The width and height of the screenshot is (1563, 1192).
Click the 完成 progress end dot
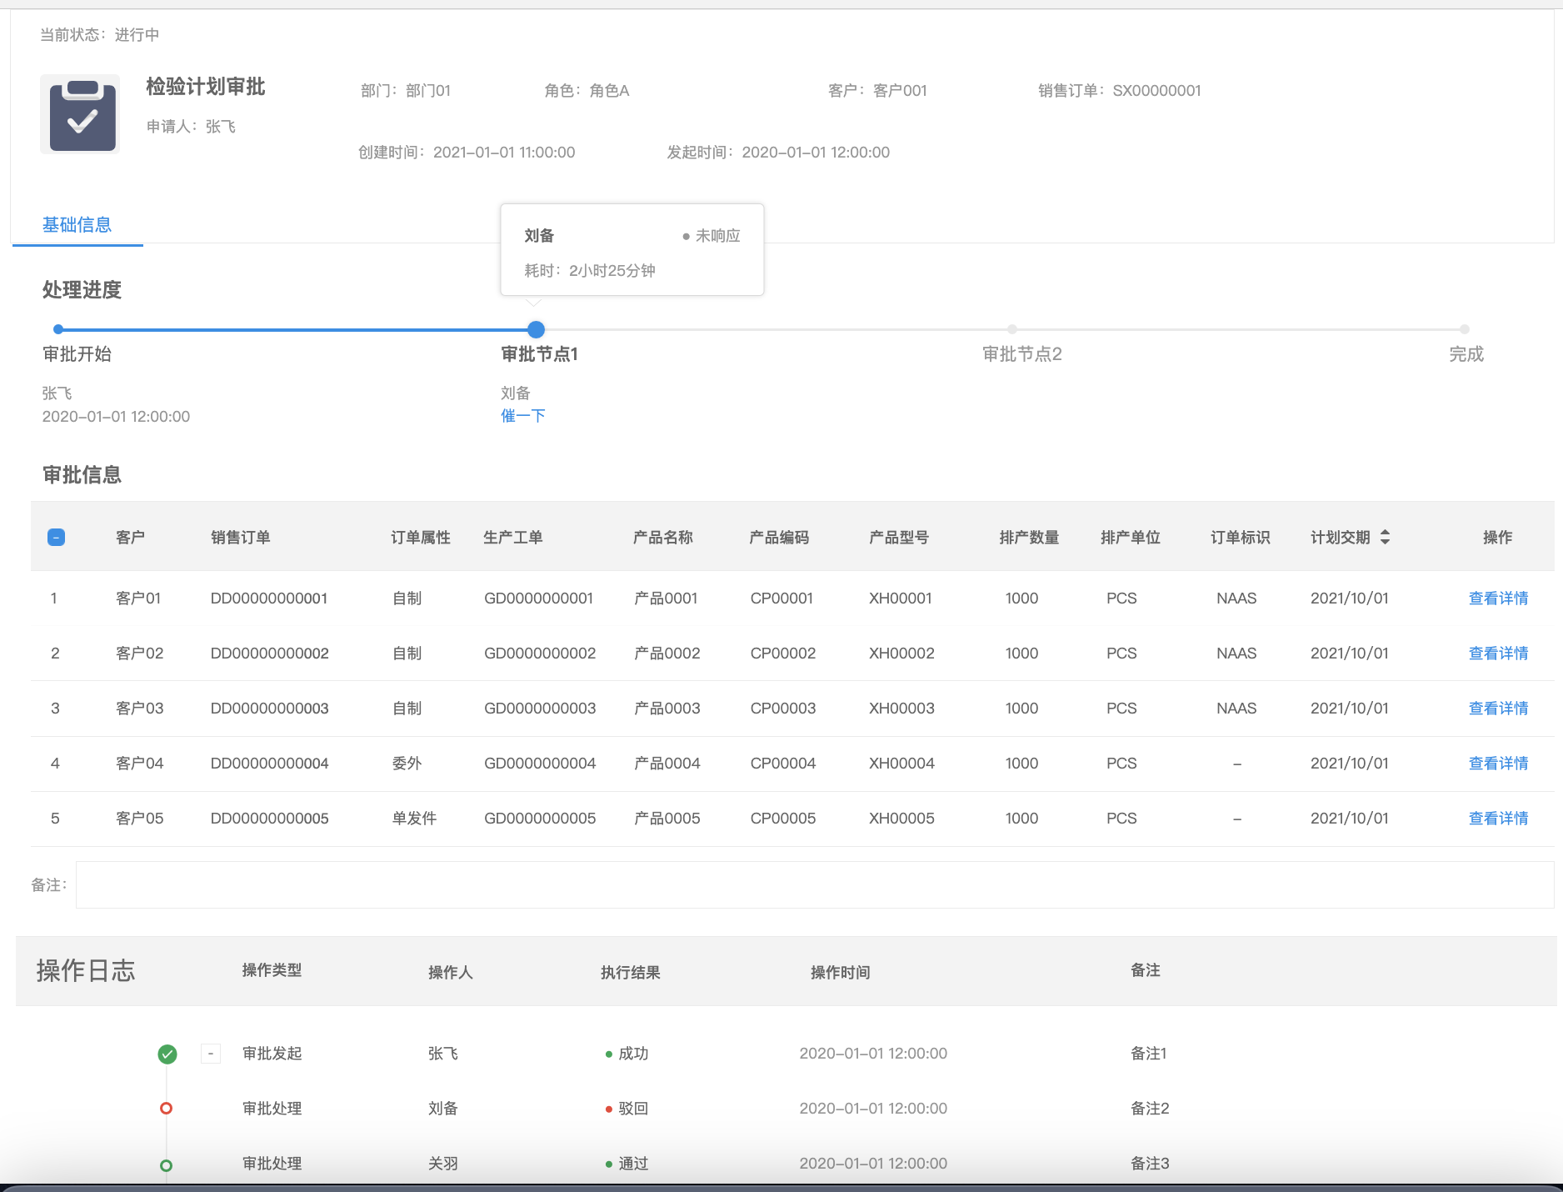pos(1465,329)
